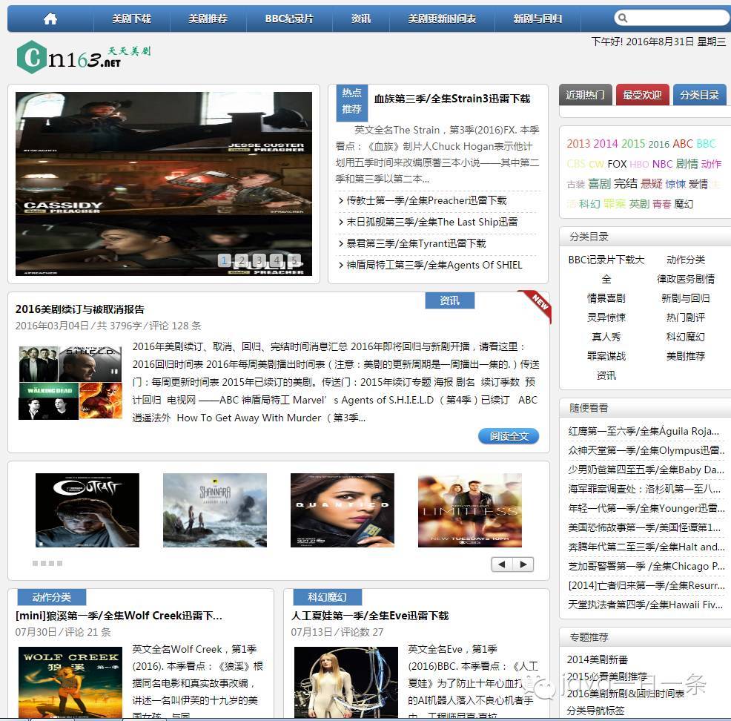Click inside the search input field
This screenshot has height=721, width=731.
[671, 18]
